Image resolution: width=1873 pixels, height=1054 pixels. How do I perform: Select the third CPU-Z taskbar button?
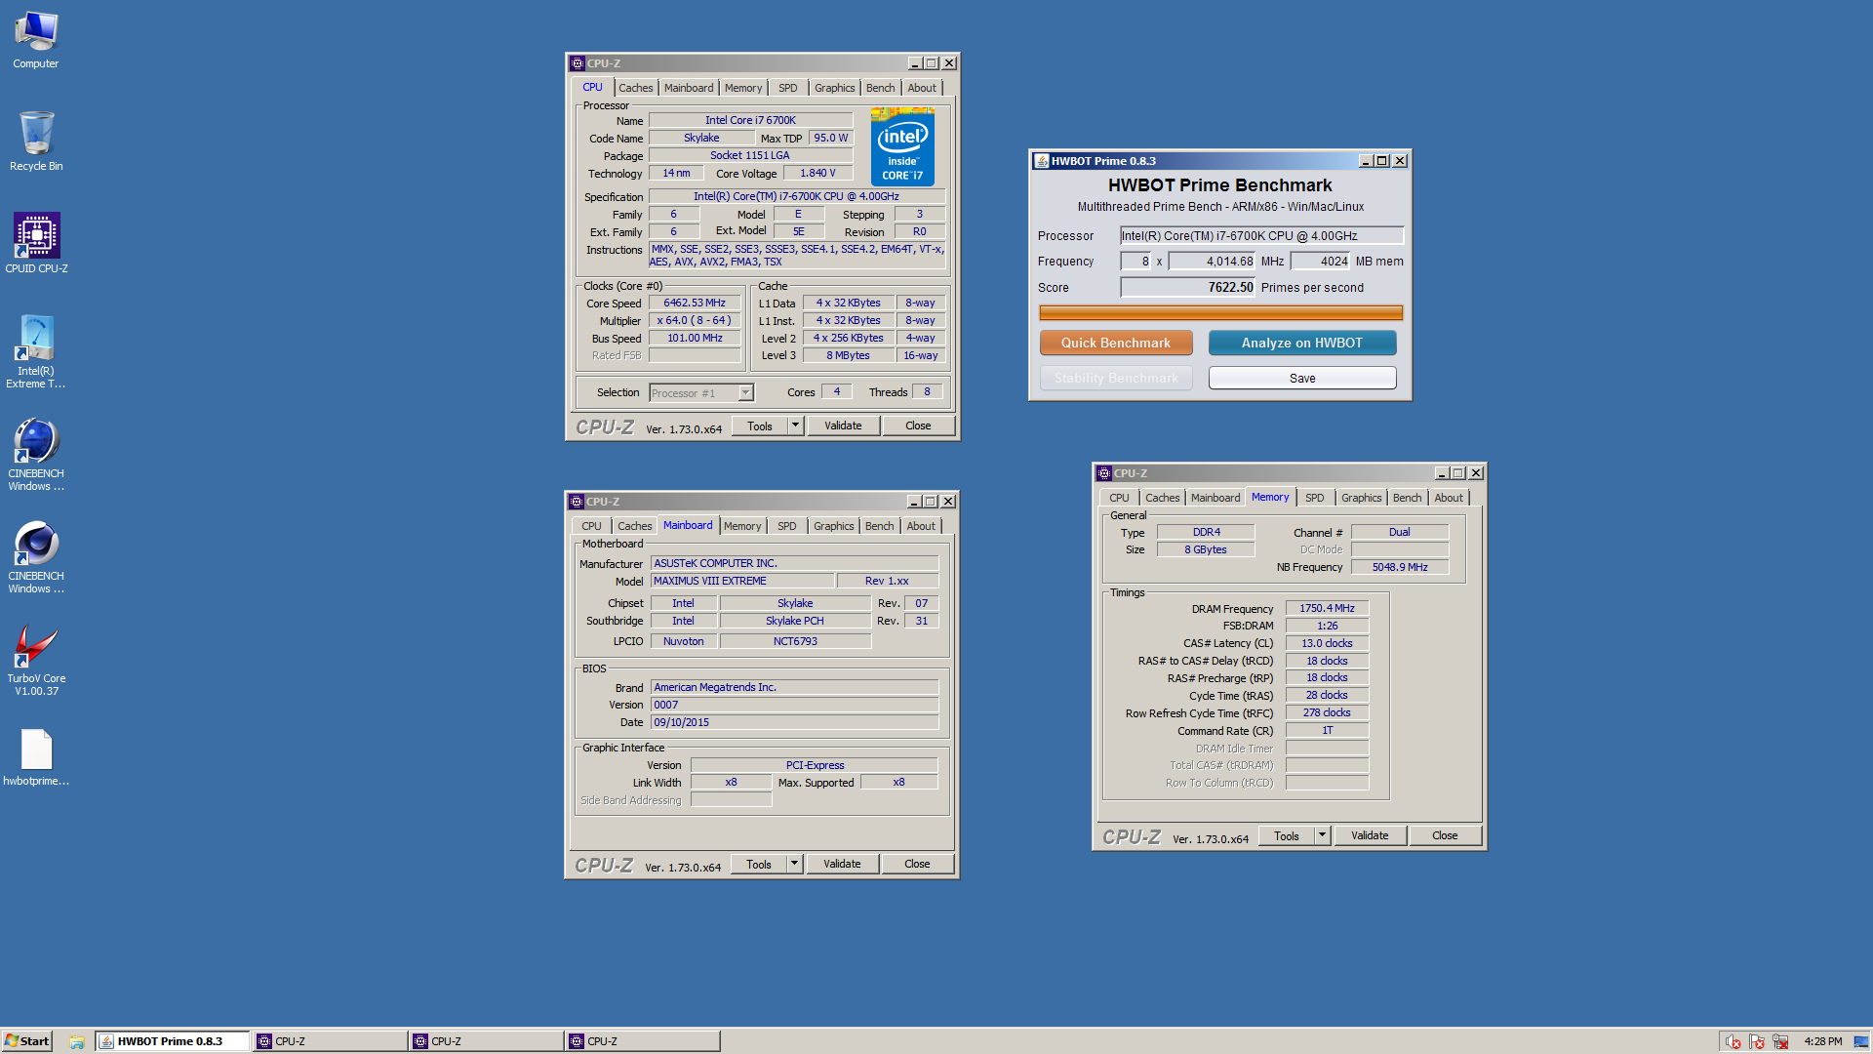[642, 1041]
